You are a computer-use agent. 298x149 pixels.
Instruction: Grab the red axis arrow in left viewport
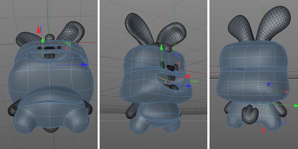coord(39,29)
